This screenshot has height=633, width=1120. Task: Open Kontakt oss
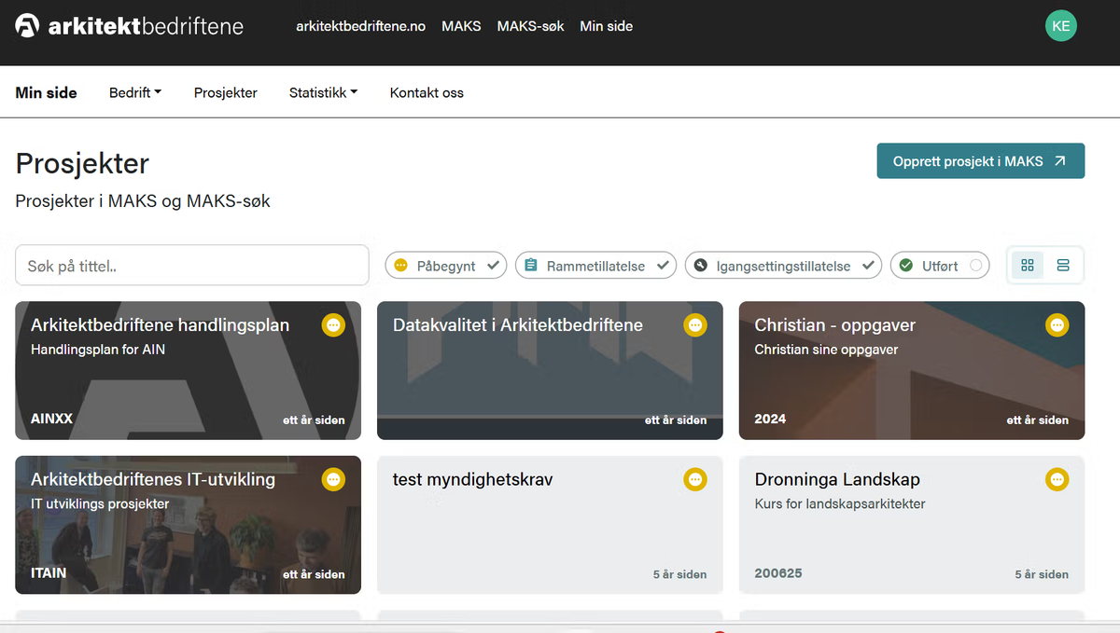(426, 92)
